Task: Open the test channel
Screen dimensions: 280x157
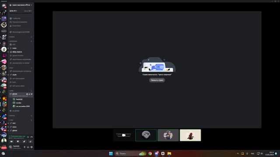Action: pyautogui.click(x=21, y=123)
